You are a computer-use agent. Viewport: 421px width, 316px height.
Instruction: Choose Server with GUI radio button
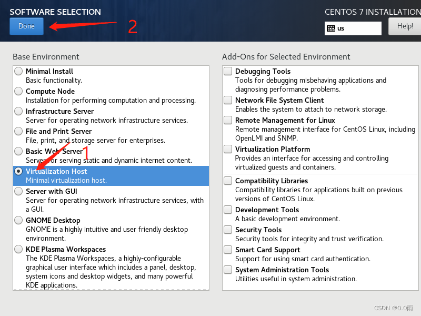point(18,191)
